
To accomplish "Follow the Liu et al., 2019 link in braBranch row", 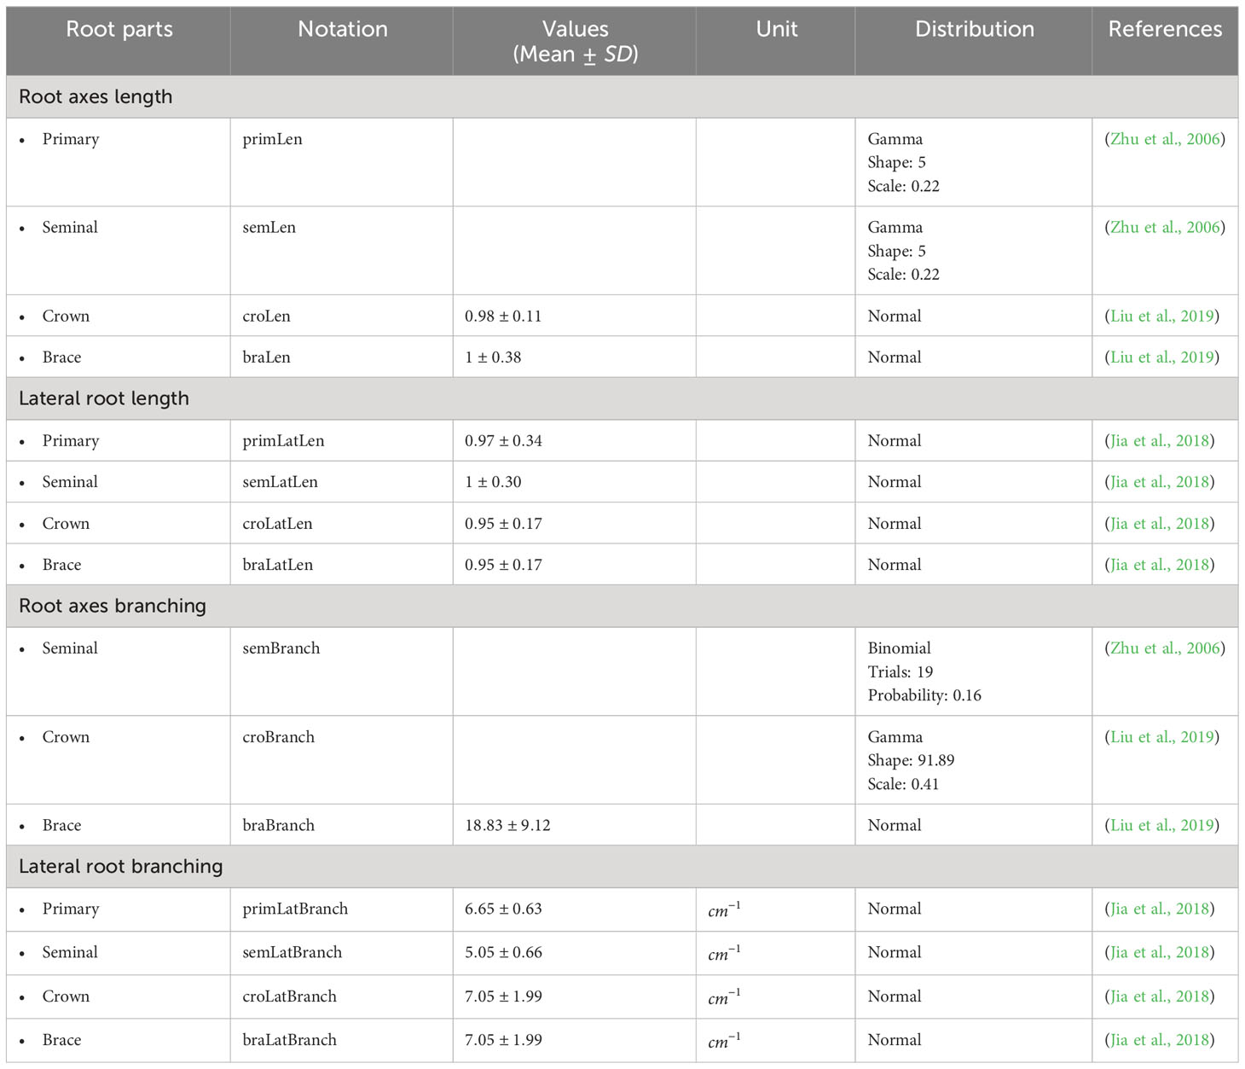I will 1161,825.
